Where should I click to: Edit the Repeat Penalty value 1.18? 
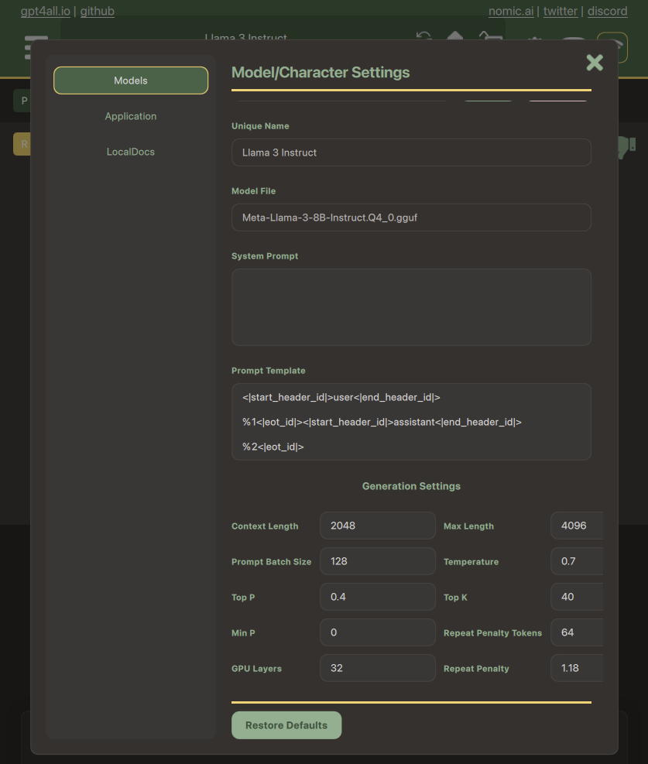tap(577, 667)
